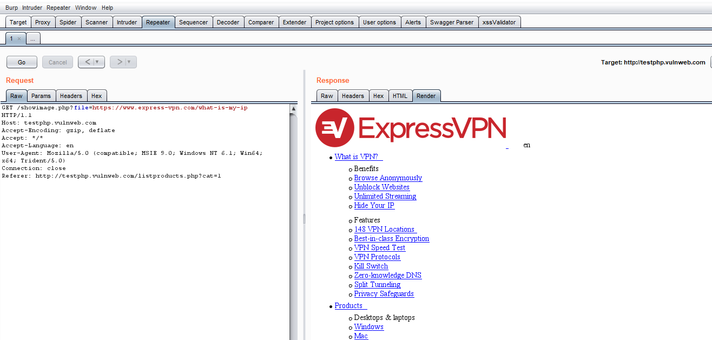The image size is (712, 340).
Task: Click the Cancel button
Action: tap(58, 62)
